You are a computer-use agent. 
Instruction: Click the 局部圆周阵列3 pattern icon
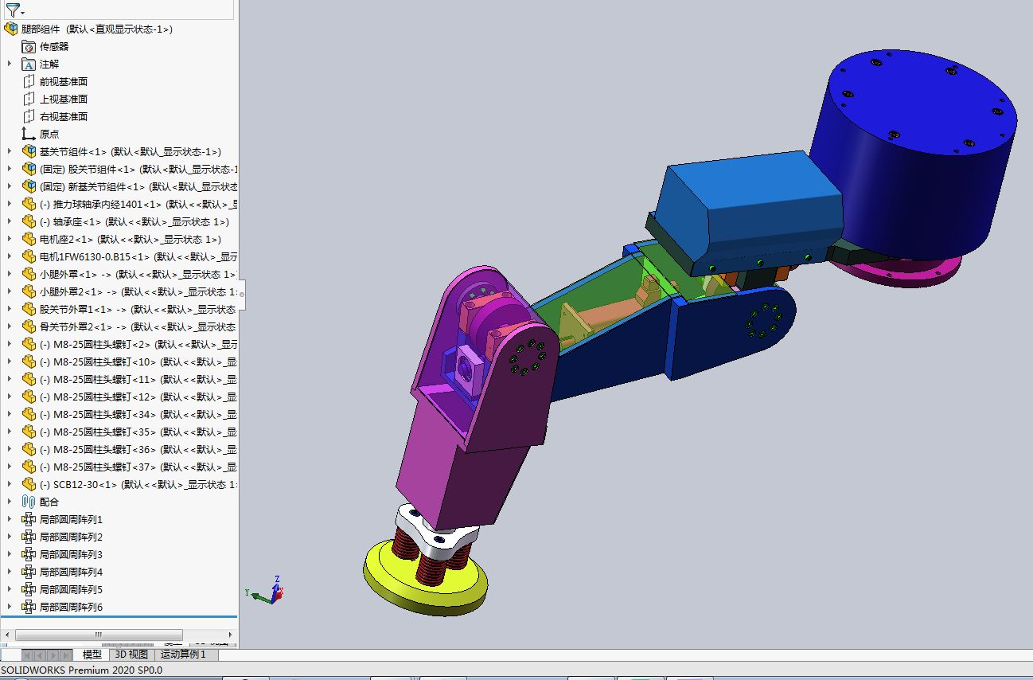pyautogui.click(x=29, y=554)
